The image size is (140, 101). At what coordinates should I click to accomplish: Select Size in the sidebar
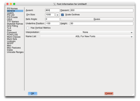pyautogui.click(x=9, y=30)
